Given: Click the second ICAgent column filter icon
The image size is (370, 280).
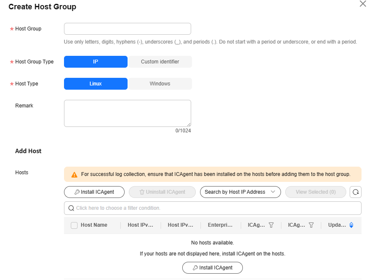Looking at the screenshot, I should pyautogui.click(x=311, y=225).
